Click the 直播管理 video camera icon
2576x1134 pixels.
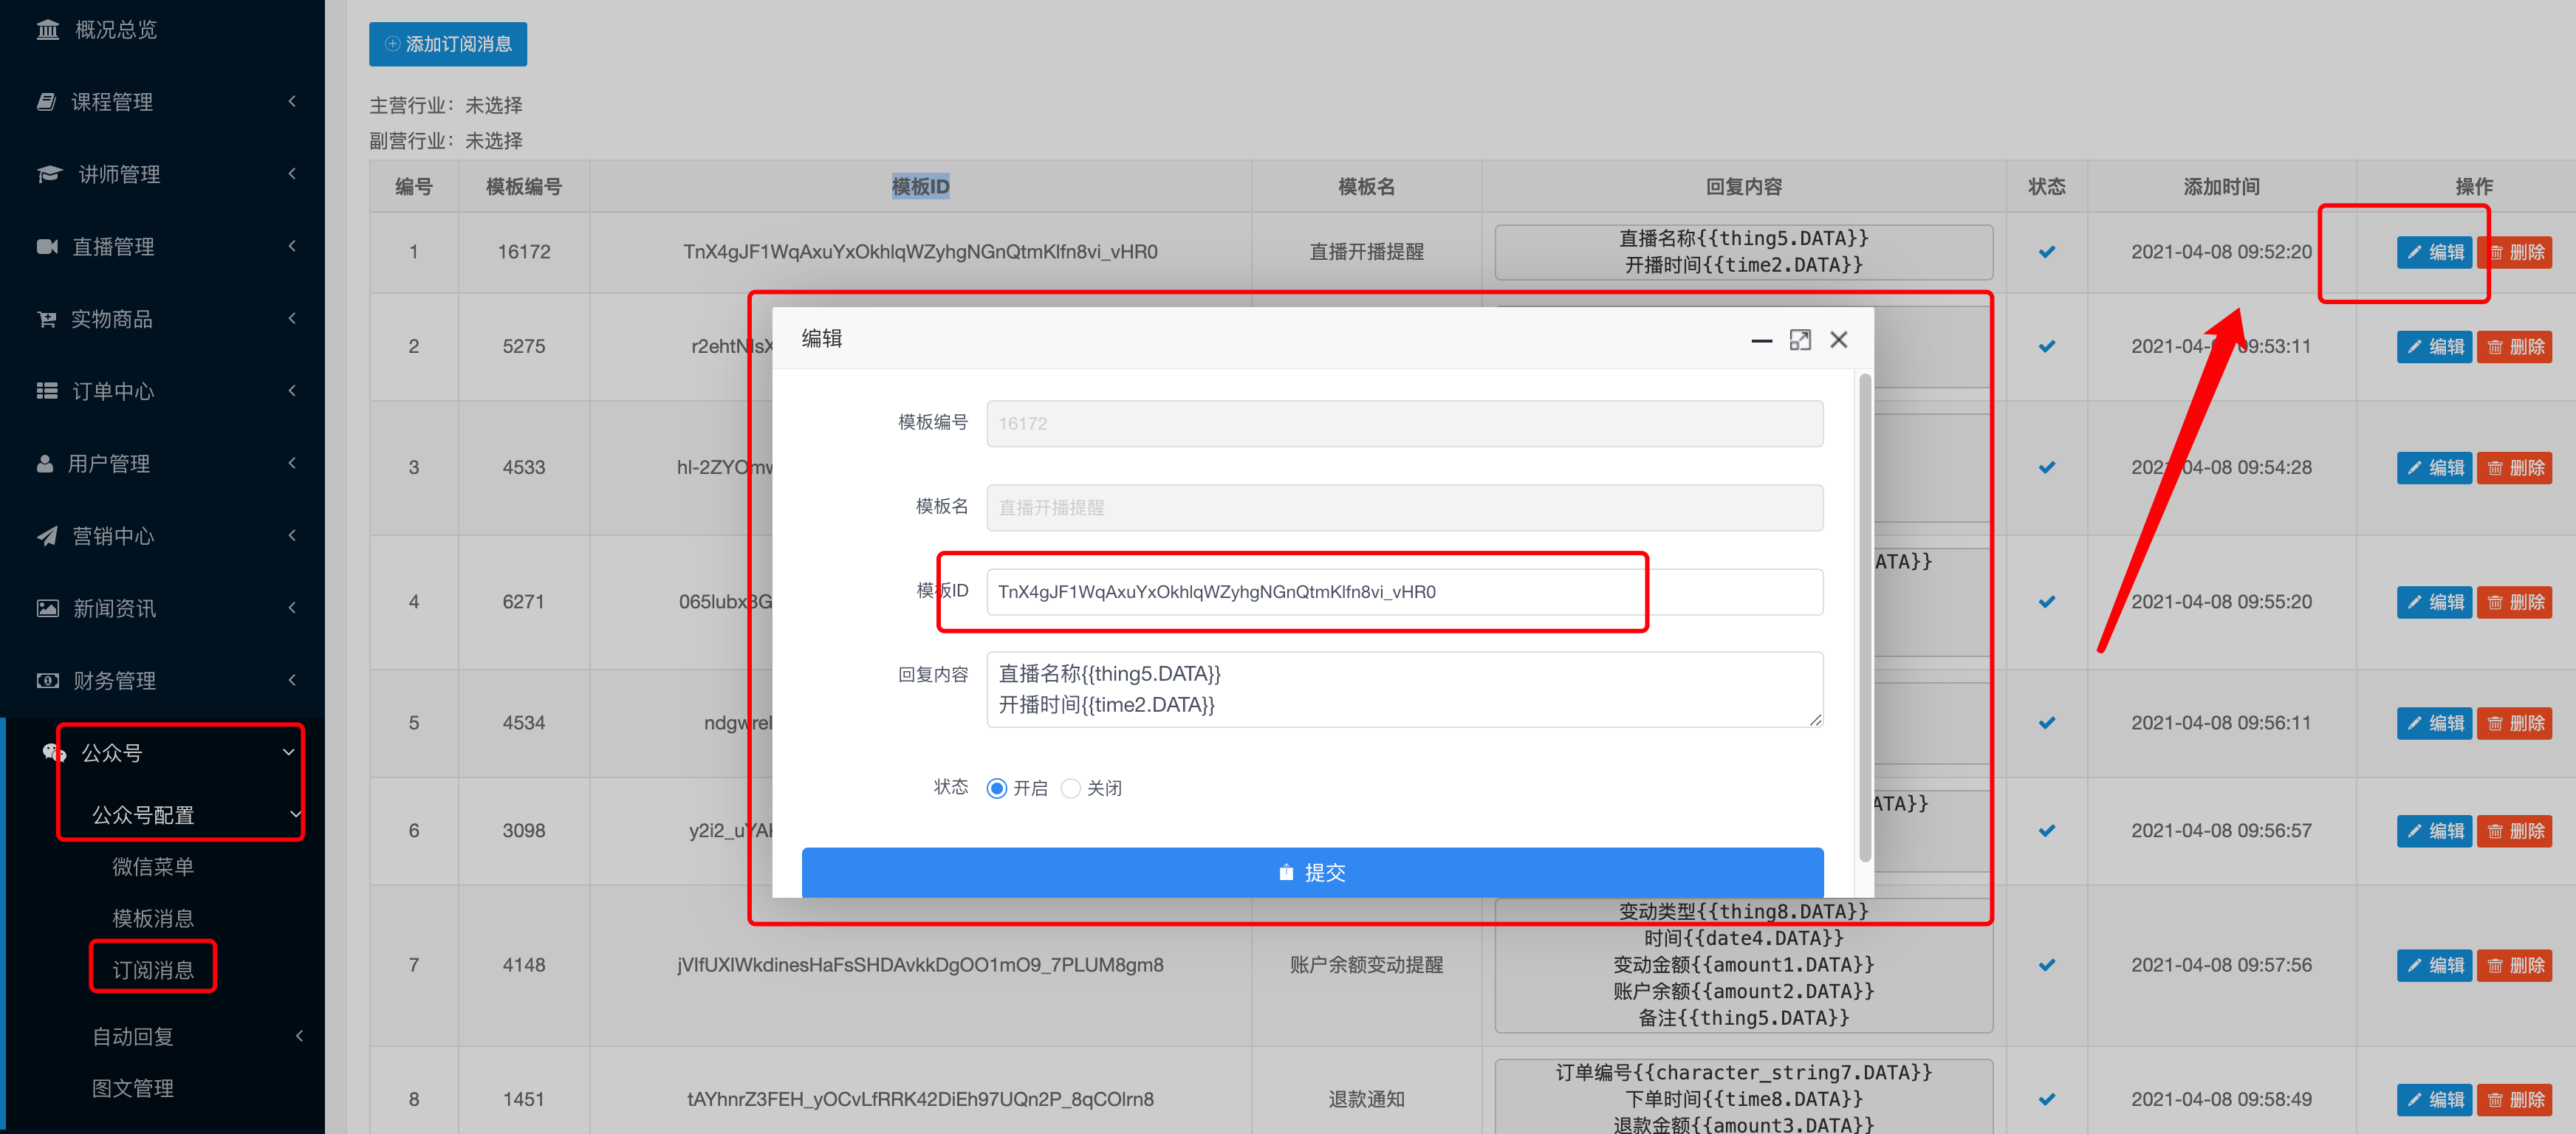(x=47, y=246)
